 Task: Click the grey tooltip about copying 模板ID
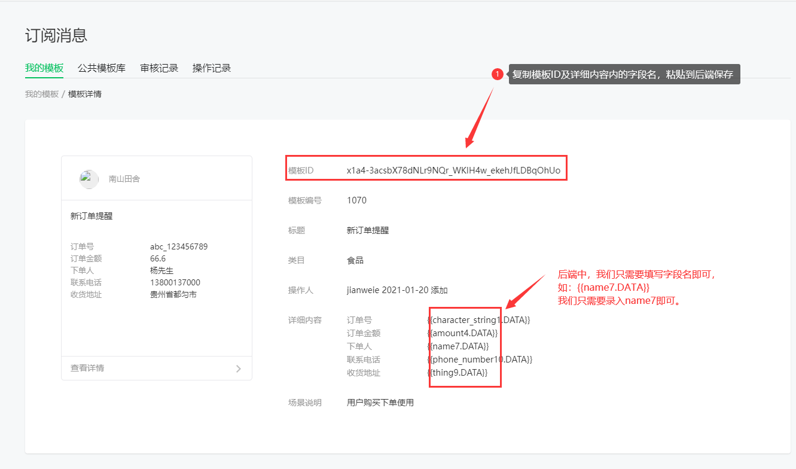tap(624, 74)
